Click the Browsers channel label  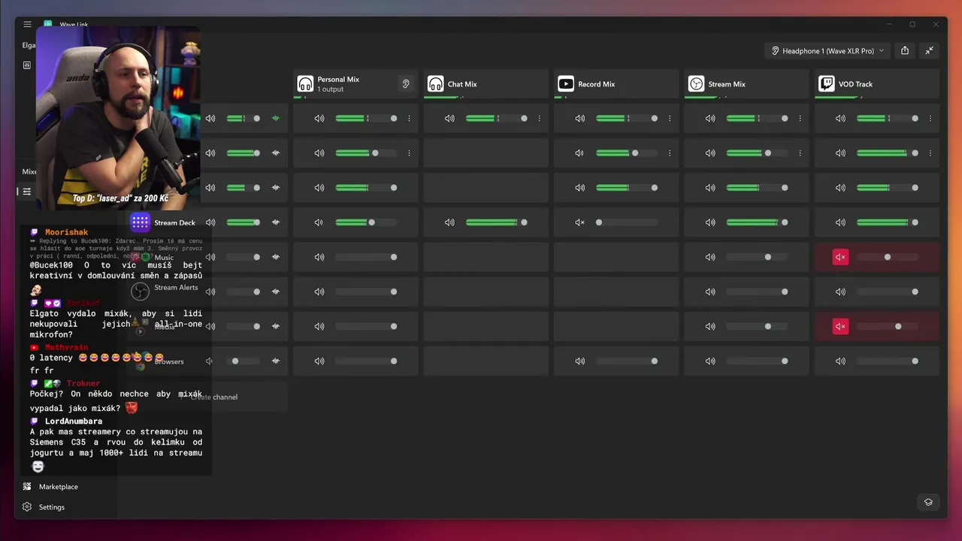[x=169, y=361]
